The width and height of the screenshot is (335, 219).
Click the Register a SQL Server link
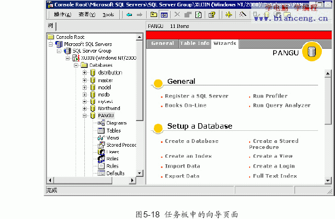tap(197, 96)
